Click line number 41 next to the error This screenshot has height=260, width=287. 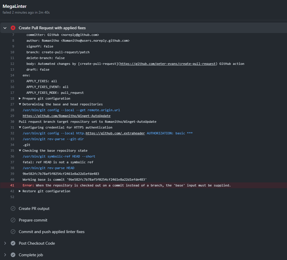(x=12, y=185)
